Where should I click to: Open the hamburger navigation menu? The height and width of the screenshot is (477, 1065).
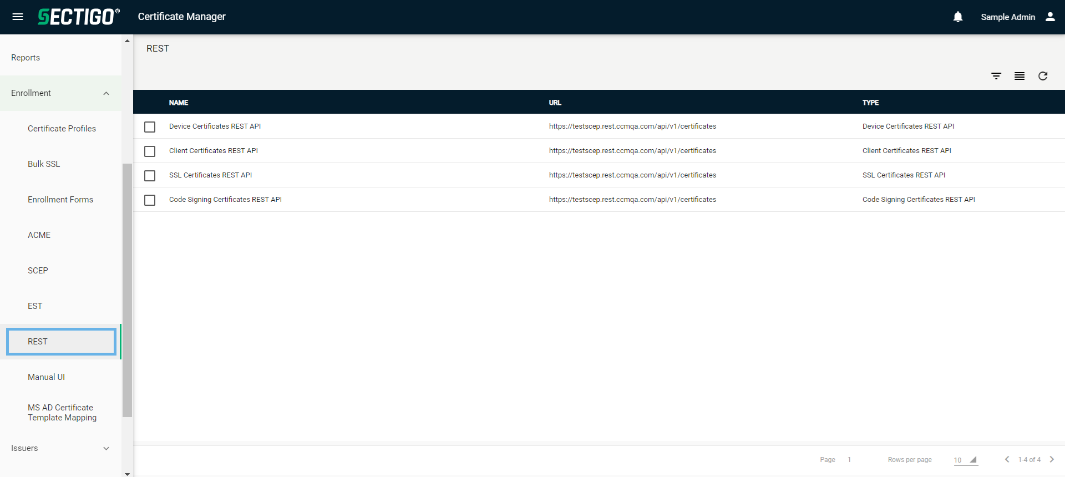18,17
